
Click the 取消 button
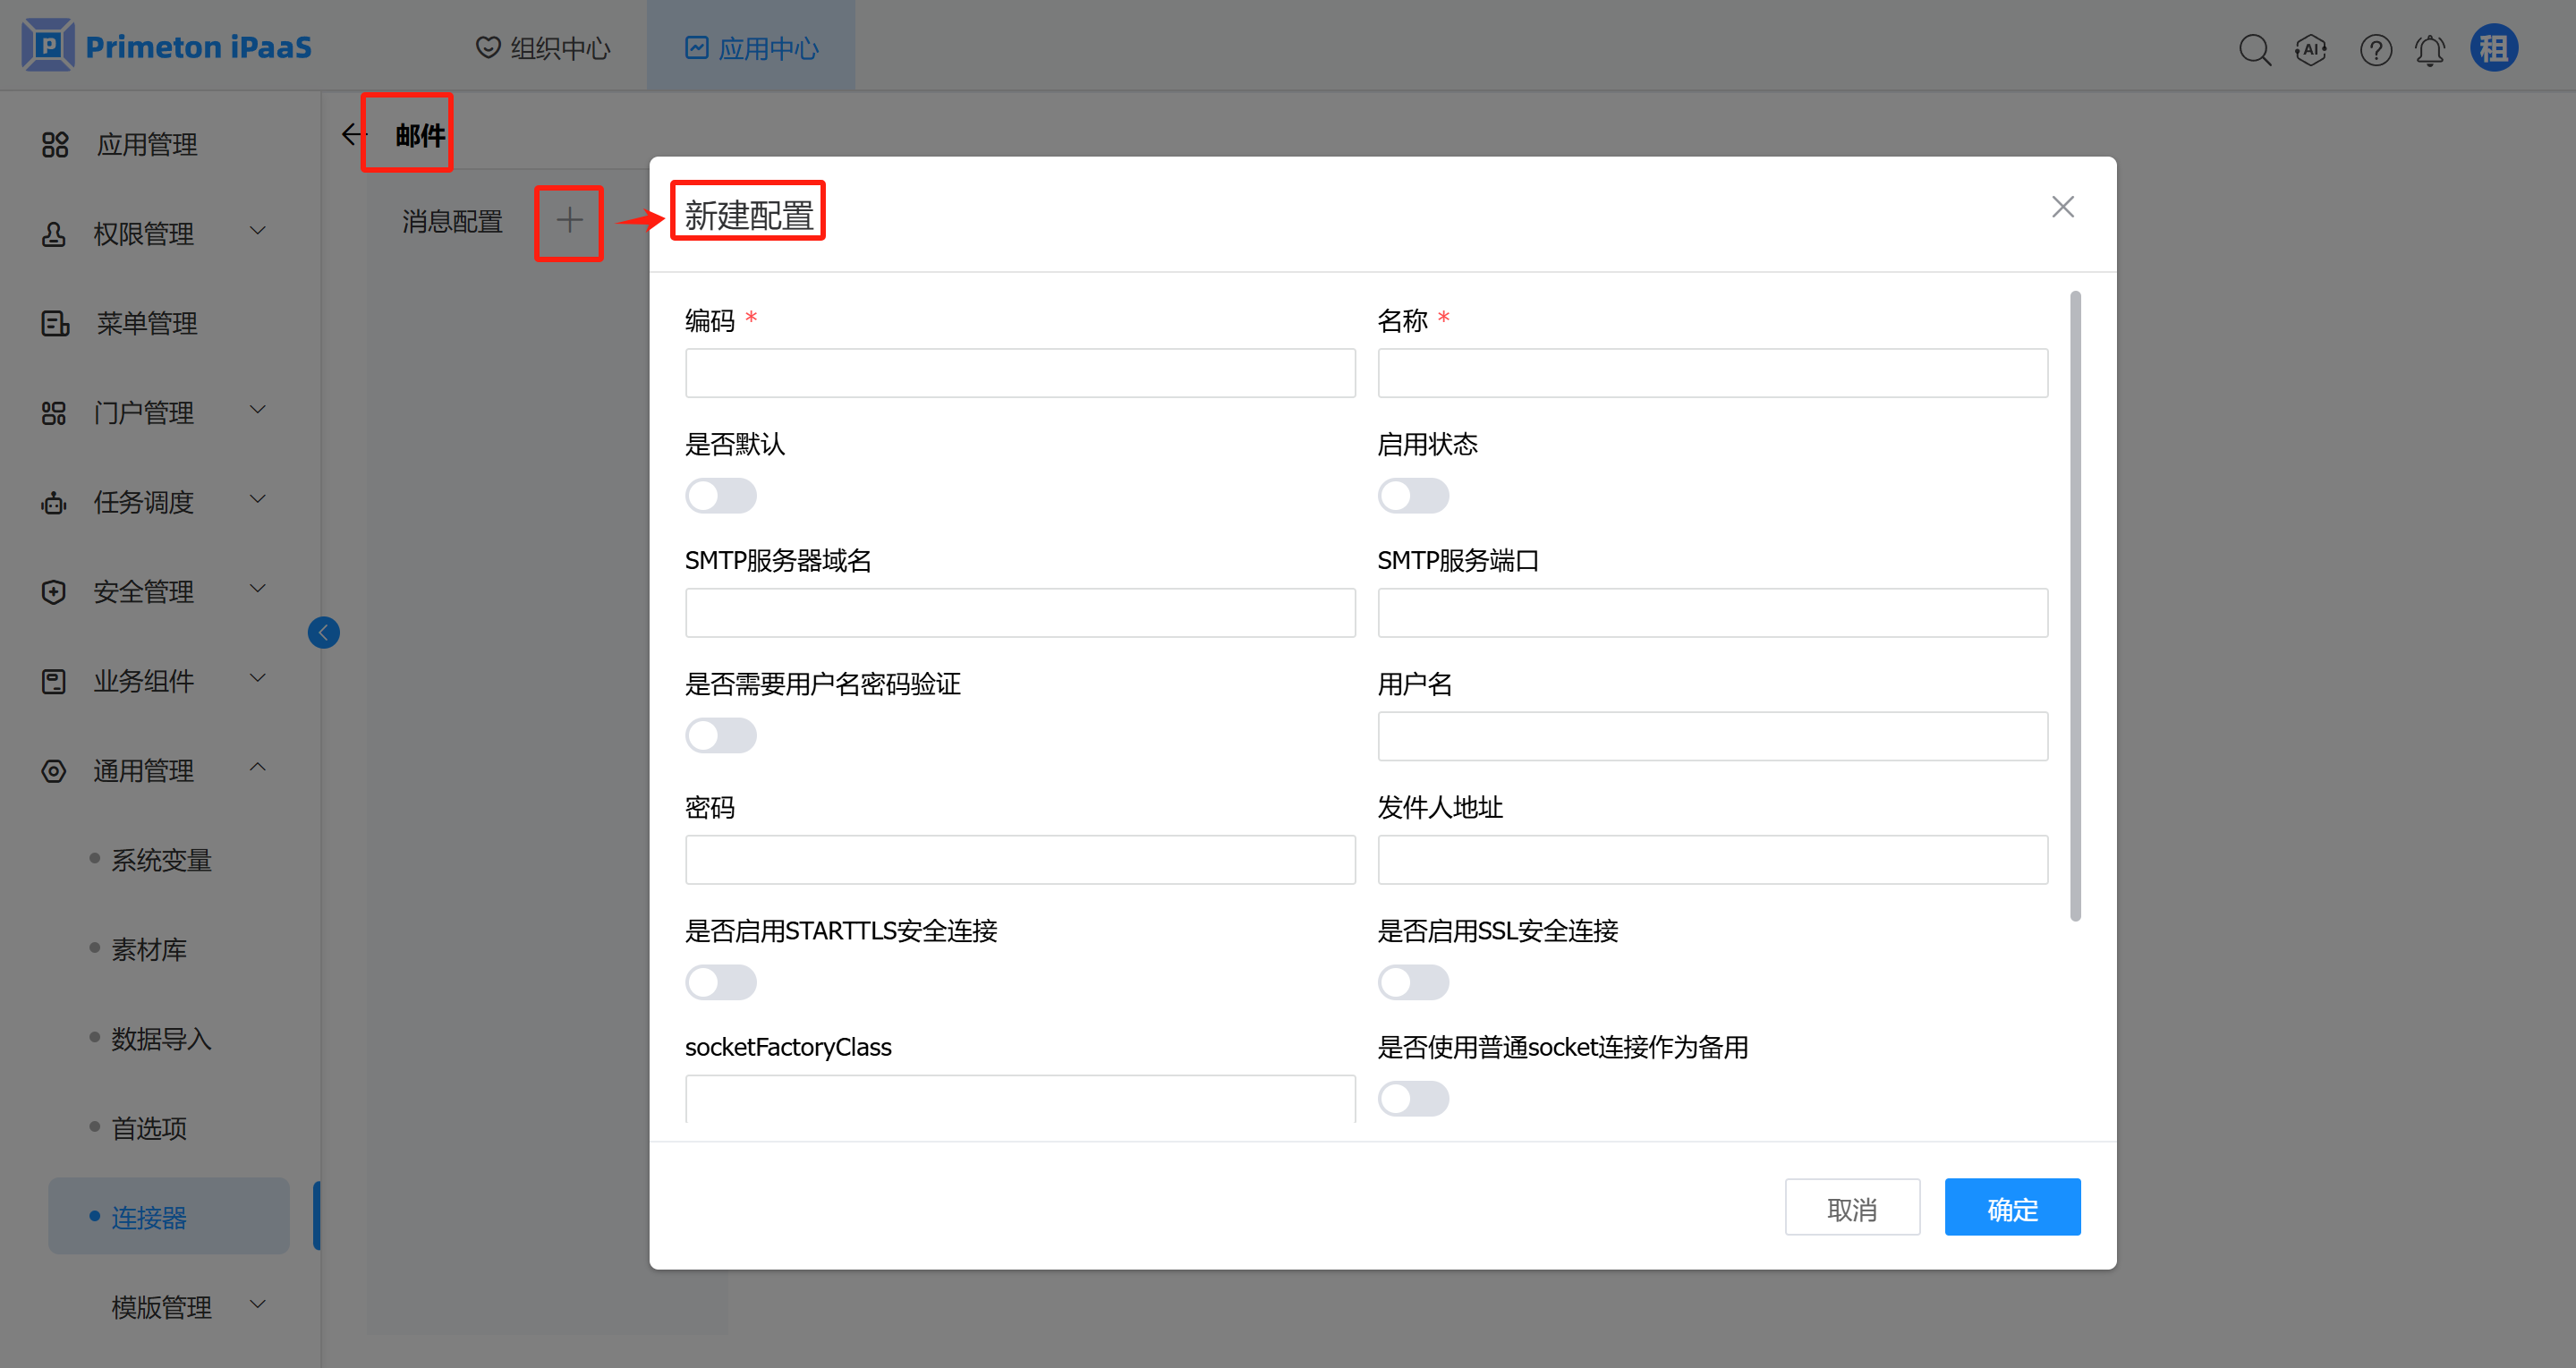[x=1852, y=1208]
